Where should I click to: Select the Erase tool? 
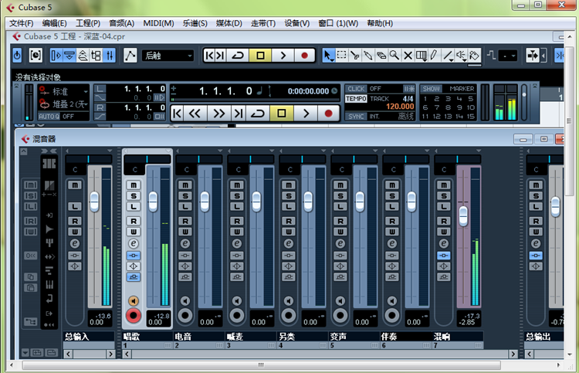point(381,56)
